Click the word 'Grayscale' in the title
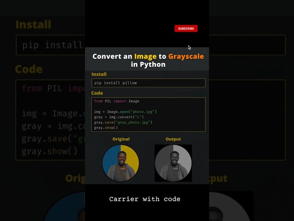Screen dimensions: 294x221 [x=186, y=56]
